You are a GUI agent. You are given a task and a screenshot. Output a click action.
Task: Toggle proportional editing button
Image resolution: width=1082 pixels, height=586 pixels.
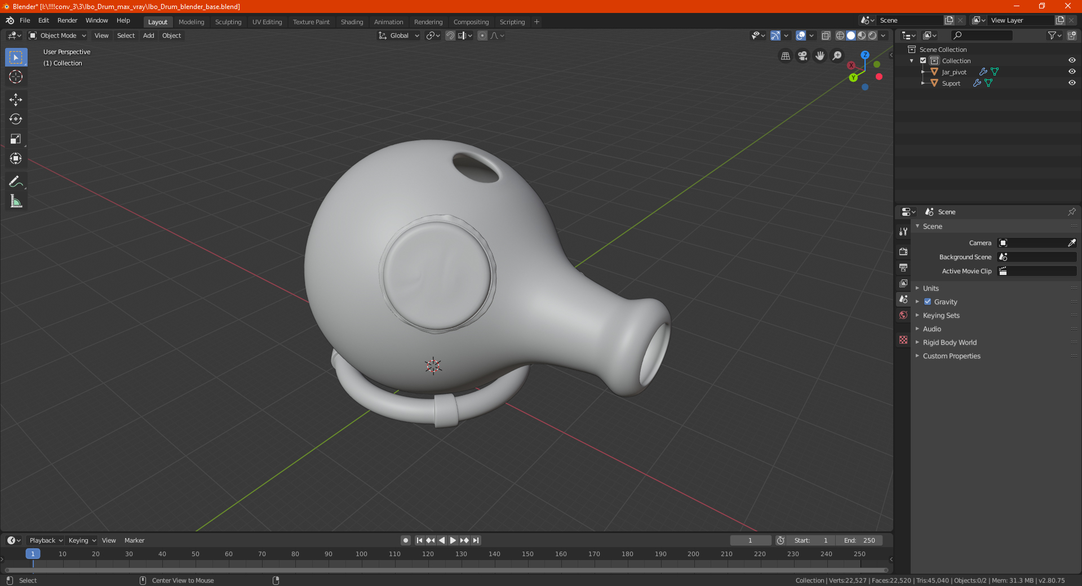pos(482,35)
